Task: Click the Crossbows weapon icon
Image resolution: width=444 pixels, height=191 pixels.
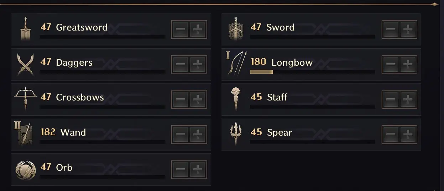Action: pos(26,98)
